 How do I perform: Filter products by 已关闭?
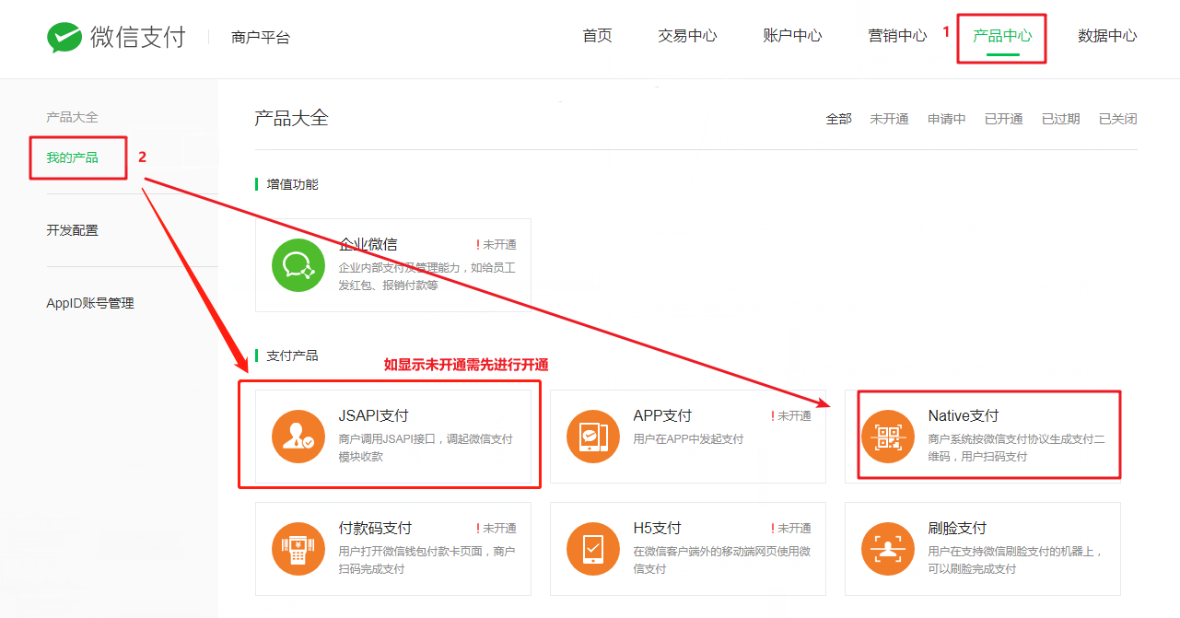(x=1117, y=119)
